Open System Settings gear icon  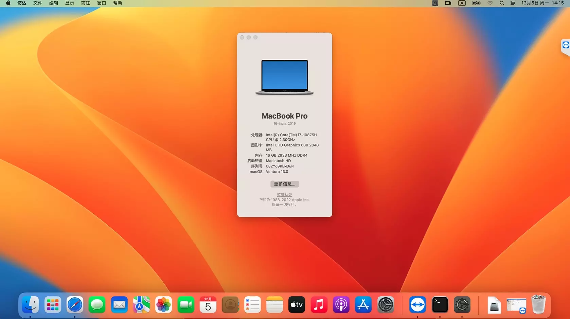pos(386,305)
